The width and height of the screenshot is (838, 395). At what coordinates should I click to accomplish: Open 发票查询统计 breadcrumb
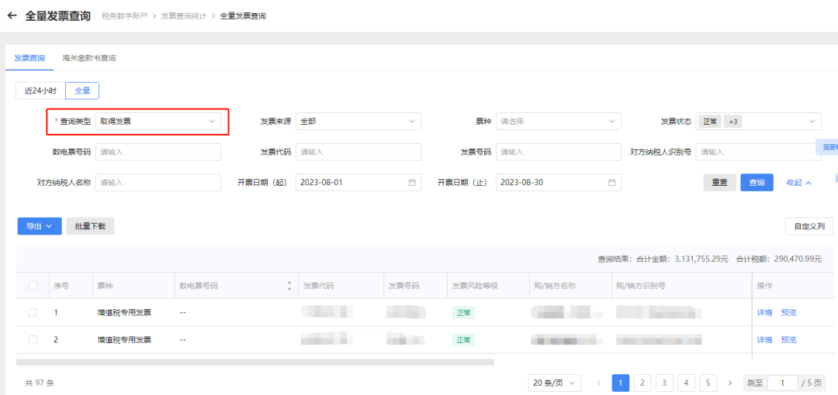(x=184, y=16)
